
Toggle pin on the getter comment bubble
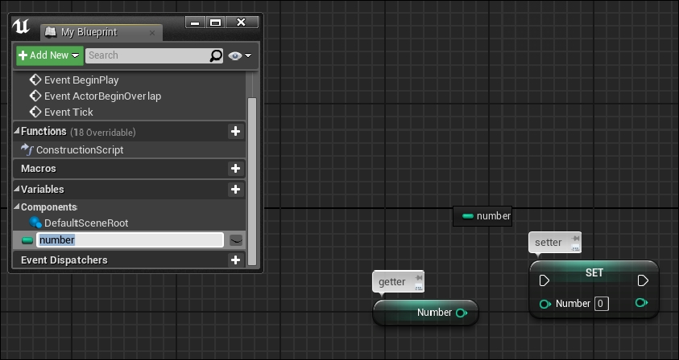click(x=418, y=277)
